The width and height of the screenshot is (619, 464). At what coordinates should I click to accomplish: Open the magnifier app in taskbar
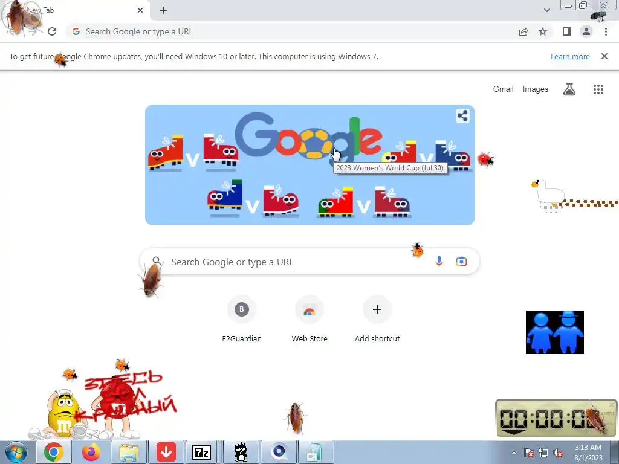point(279,452)
